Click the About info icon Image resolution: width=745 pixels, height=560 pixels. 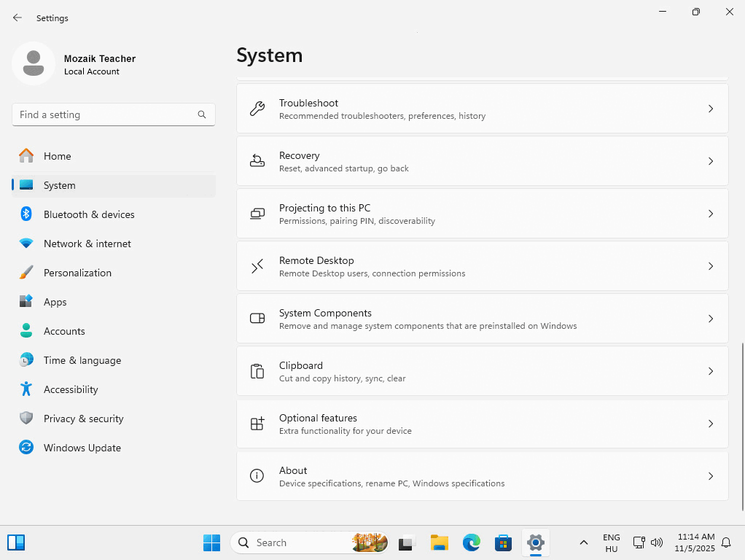257,476
